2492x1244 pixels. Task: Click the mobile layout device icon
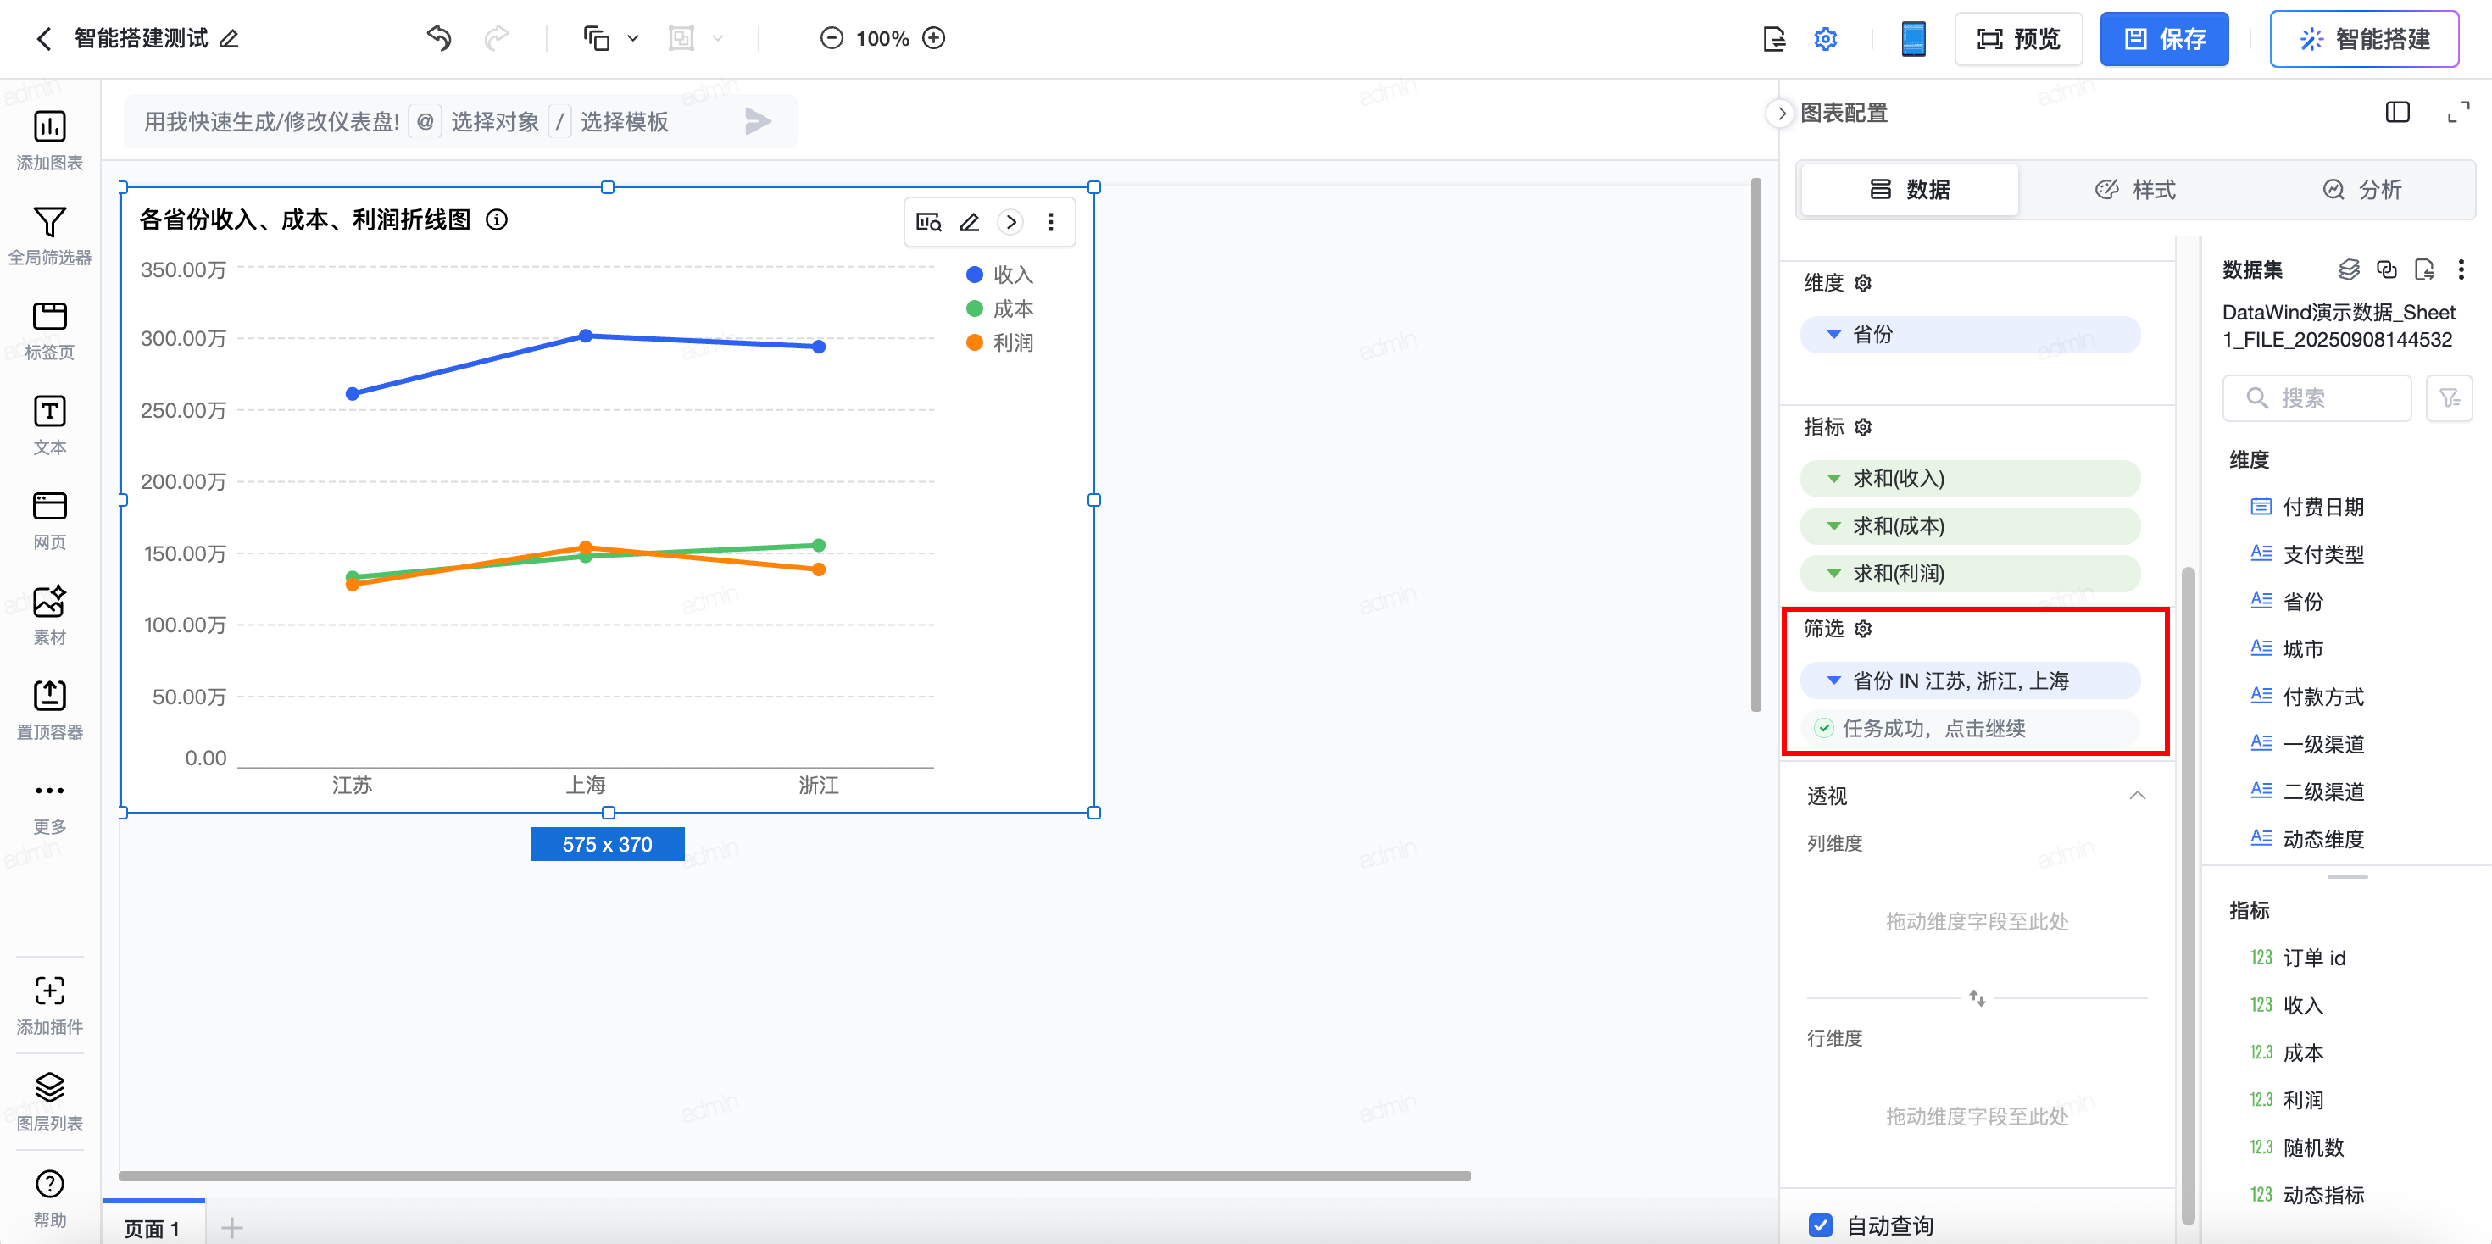1912,39
